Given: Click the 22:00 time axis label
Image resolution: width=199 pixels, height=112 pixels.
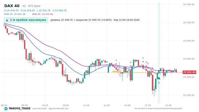Looking at the screenshot, I should 169,105.
